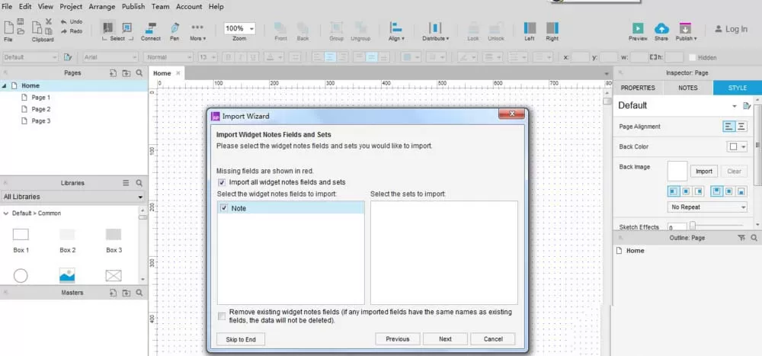Click the Previous button
The height and width of the screenshot is (356, 762).
coord(398,339)
